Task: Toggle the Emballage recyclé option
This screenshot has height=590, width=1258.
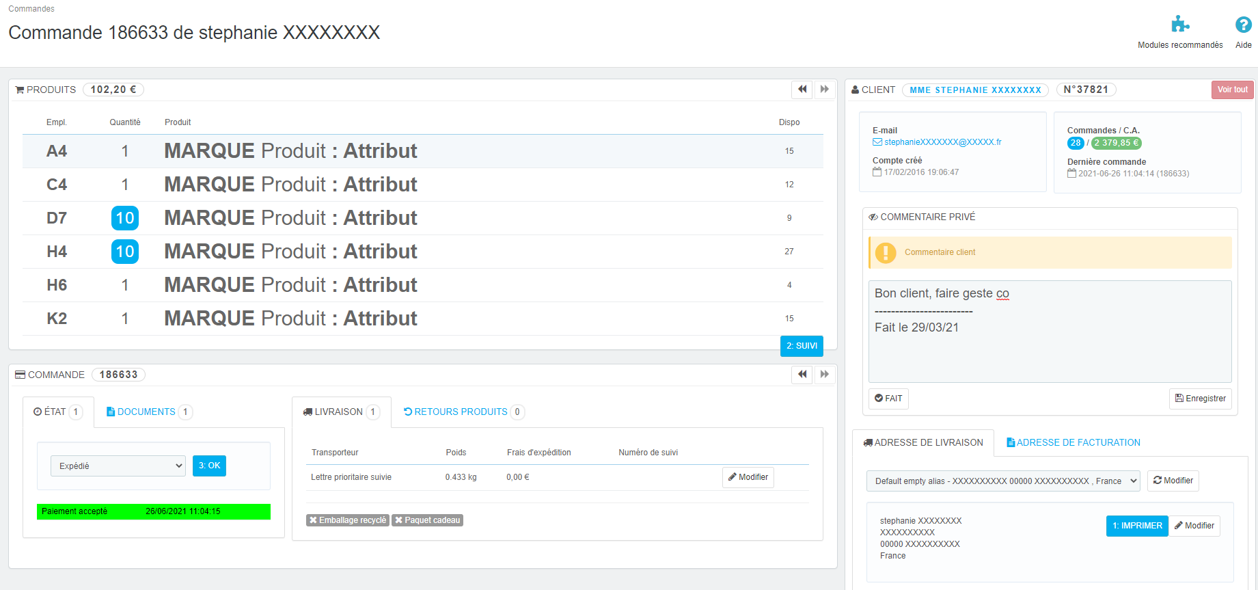Action: (348, 520)
